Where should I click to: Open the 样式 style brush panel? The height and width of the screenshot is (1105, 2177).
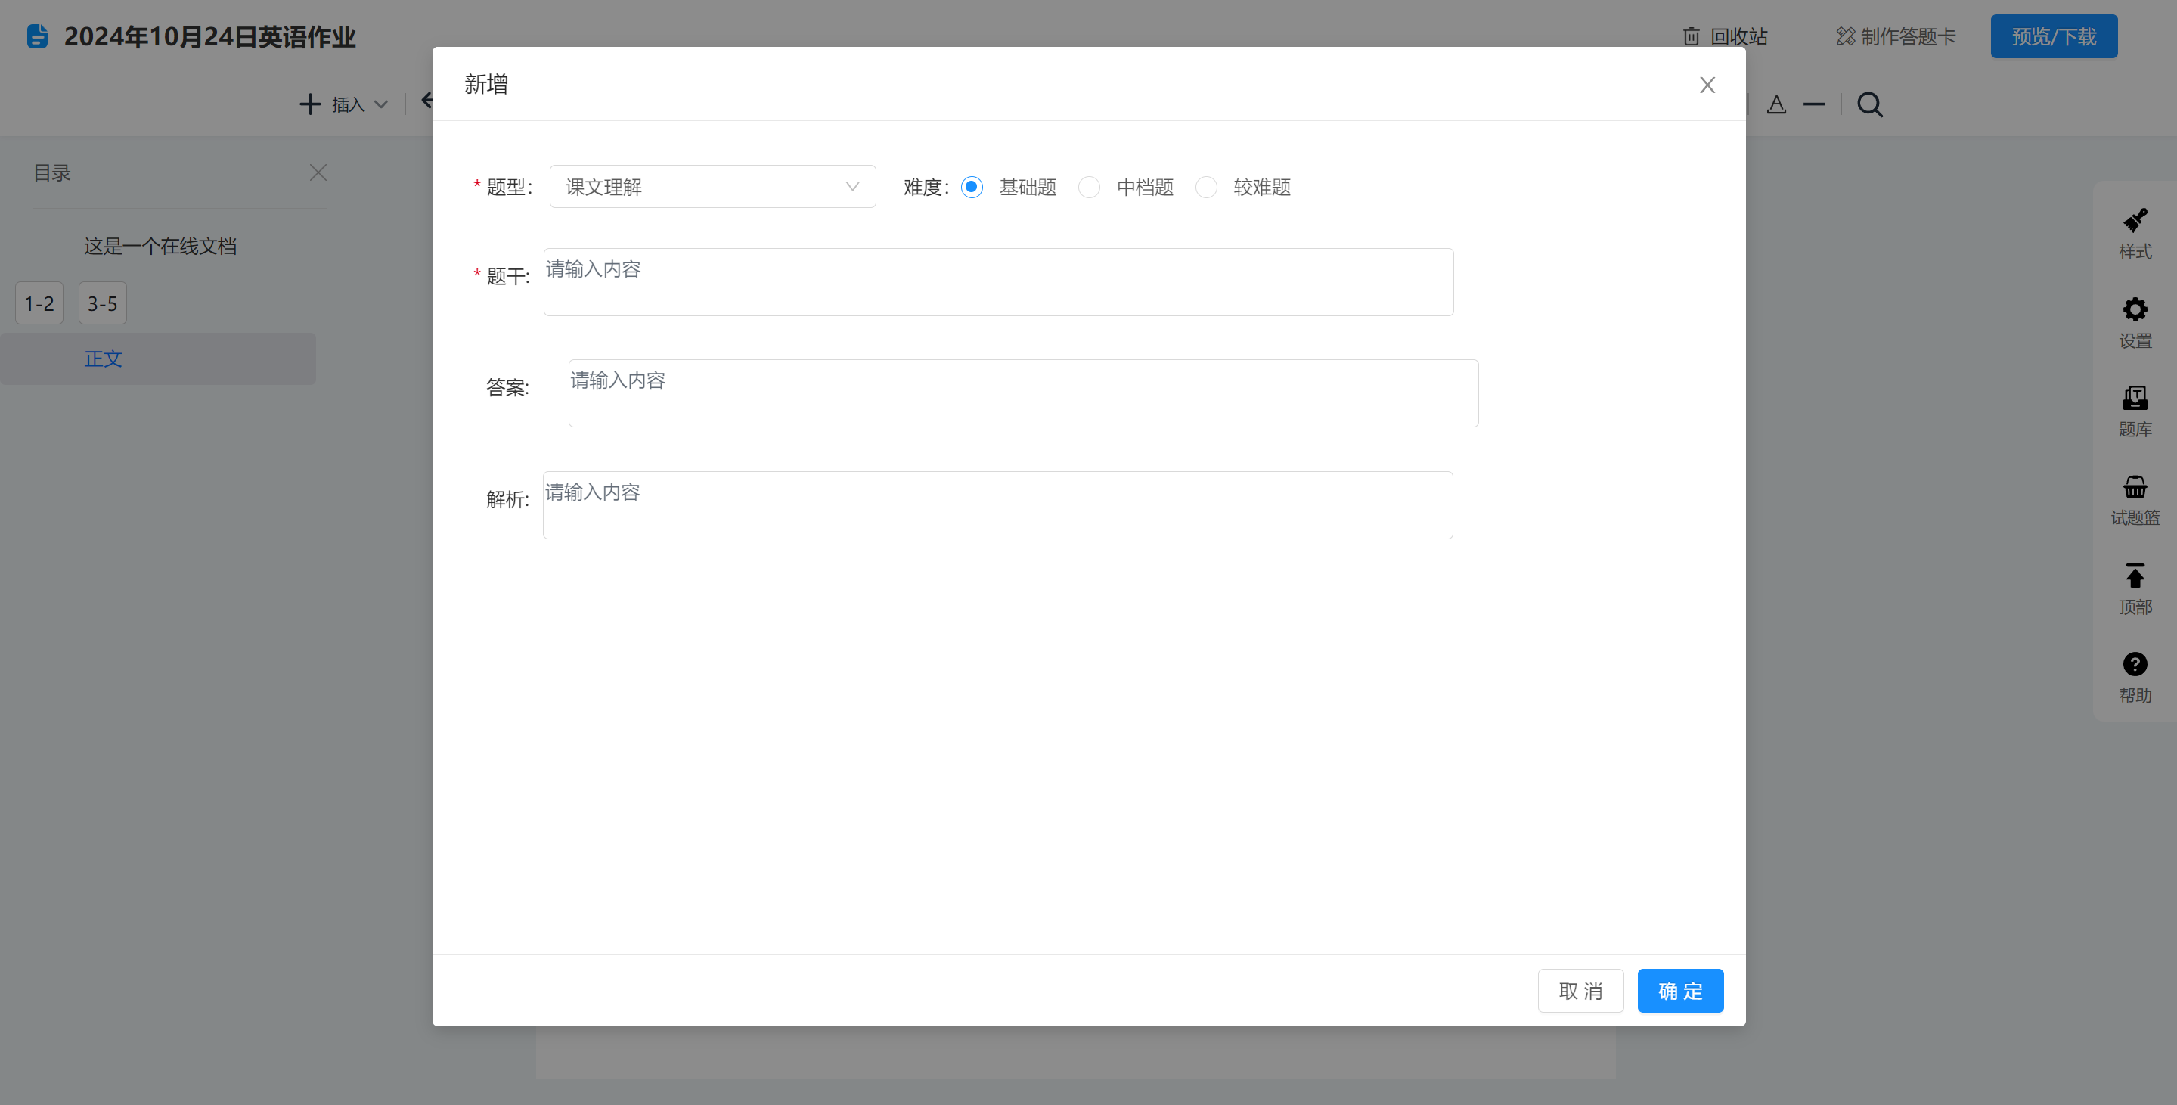pos(2135,234)
